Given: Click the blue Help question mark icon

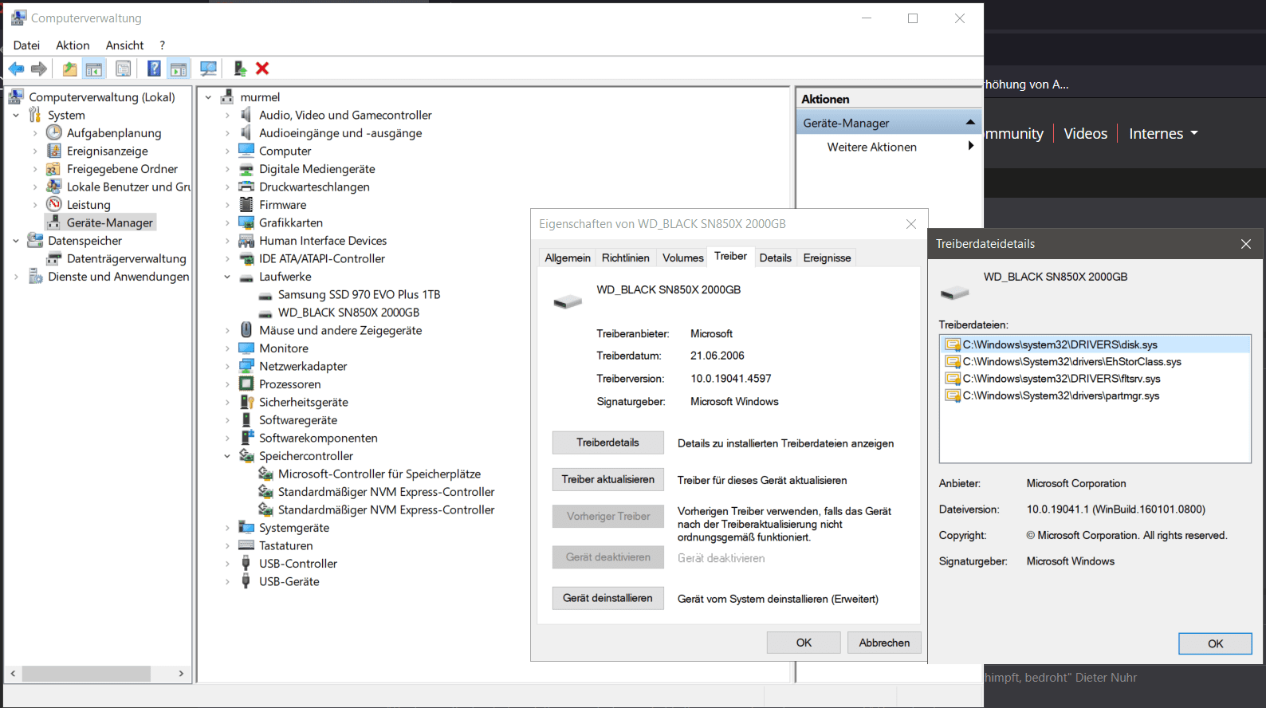Looking at the screenshot, I should click(155, 69).
